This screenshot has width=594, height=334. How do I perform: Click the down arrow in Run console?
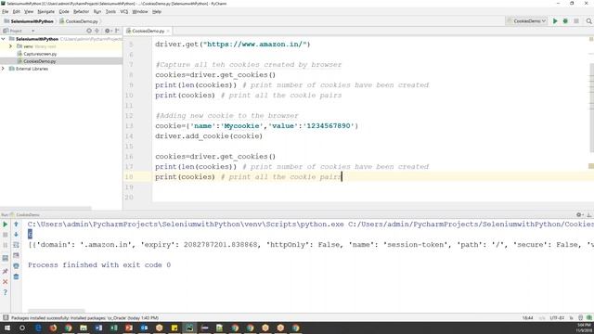tap(16, 235)
